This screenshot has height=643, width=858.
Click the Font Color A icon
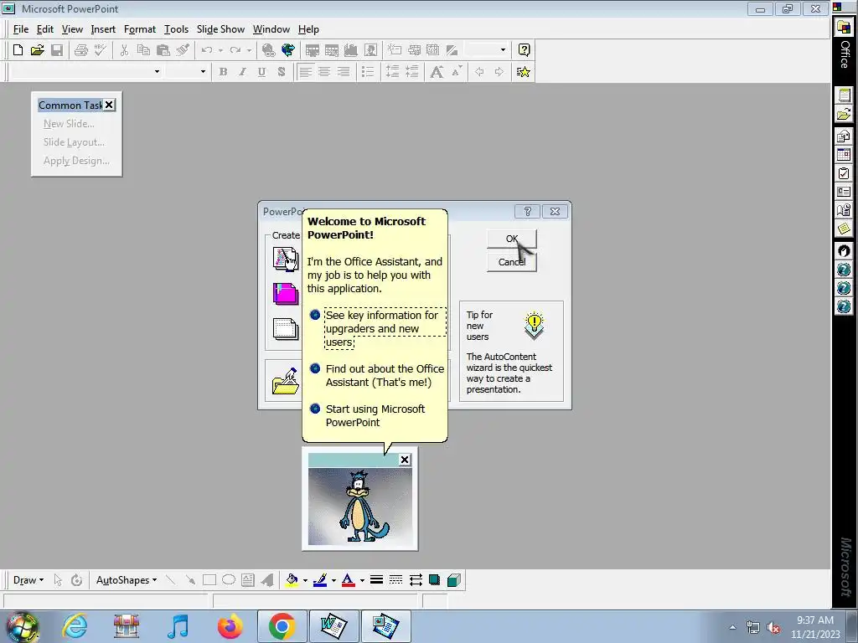[348, 580]
